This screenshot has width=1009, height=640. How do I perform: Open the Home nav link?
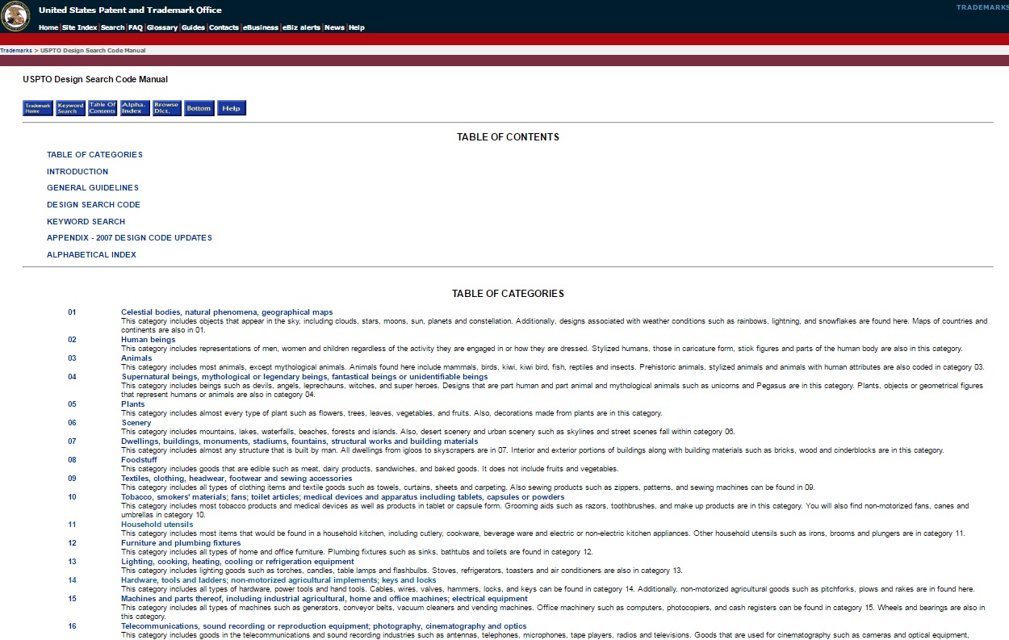pos(48,27)
